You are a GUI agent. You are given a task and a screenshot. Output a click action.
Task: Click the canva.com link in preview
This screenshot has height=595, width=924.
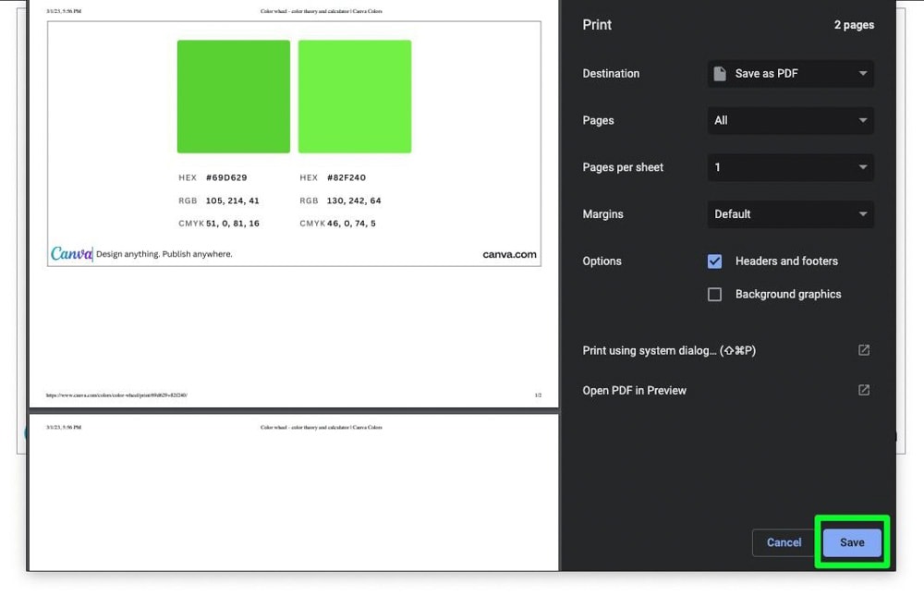(x=509, y=254)
